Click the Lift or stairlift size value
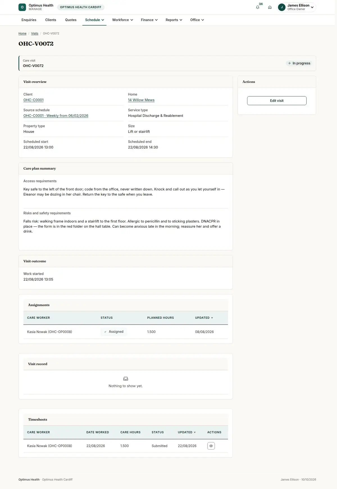Image resolution: width=337 pixels, height=489 pixels. 139,132
